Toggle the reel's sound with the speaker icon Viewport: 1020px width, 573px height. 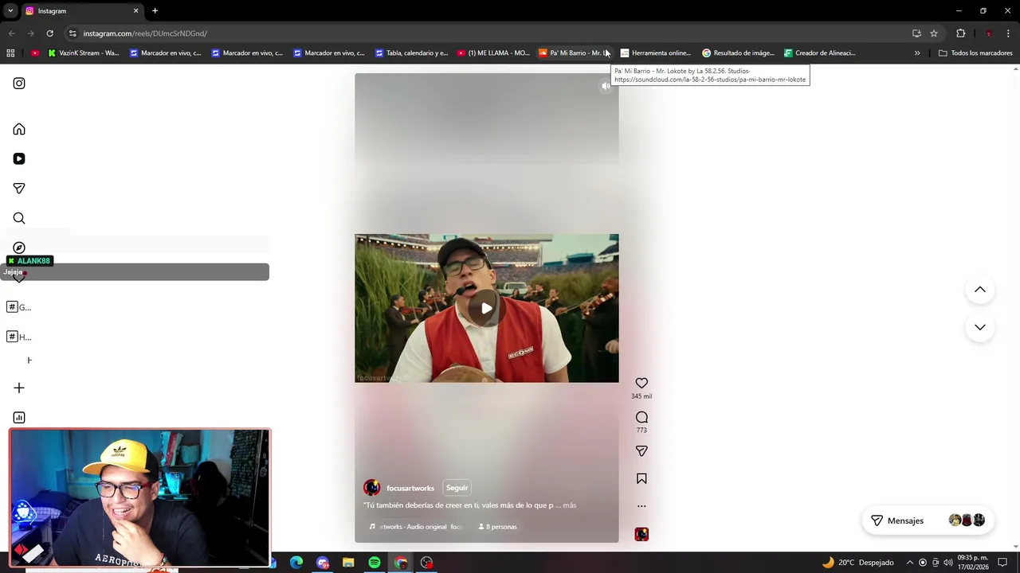pos(605,86)
